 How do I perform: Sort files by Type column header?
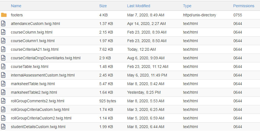[x=187, y=6]
